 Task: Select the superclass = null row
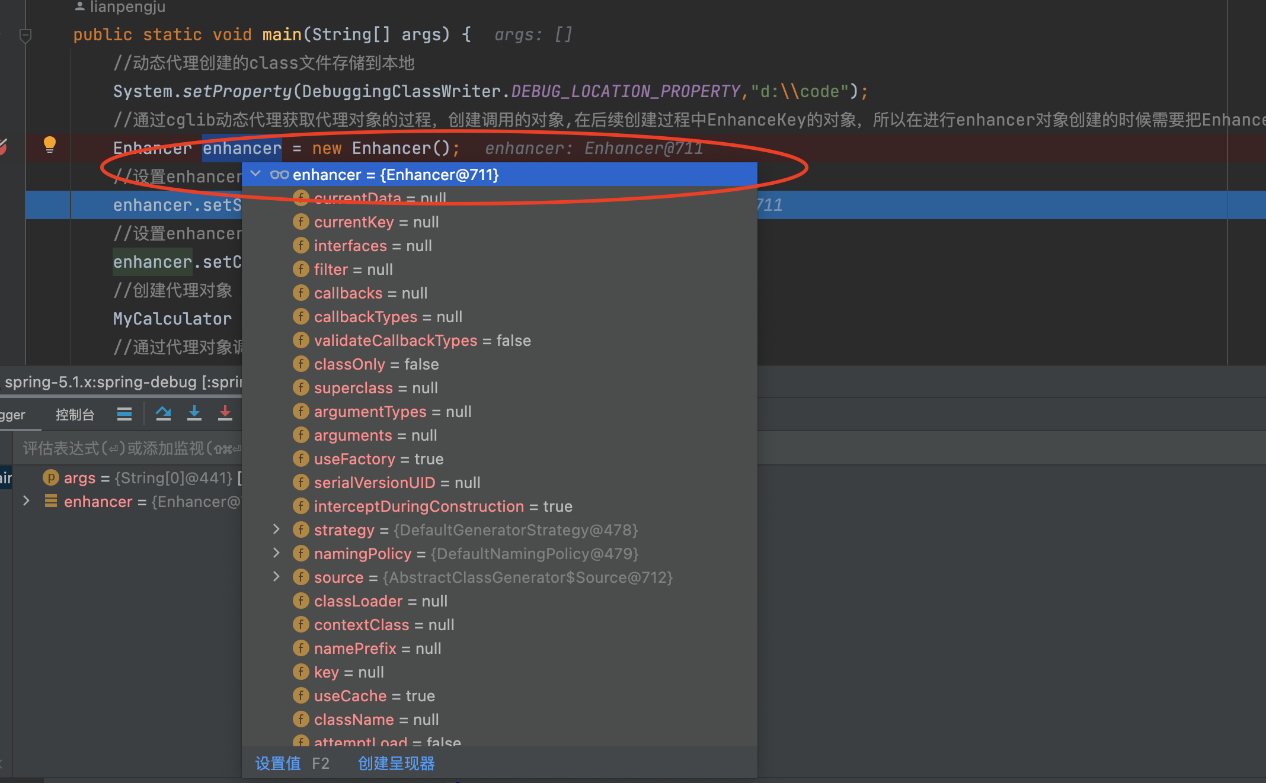point(500,388)
